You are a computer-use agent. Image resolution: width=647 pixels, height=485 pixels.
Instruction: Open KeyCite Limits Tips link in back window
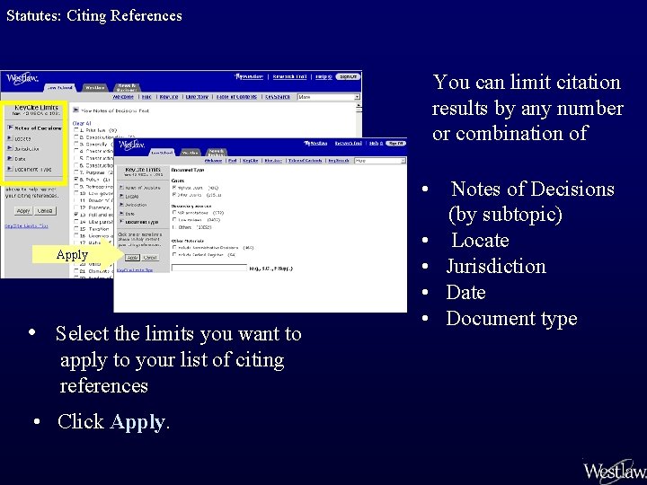pos(26,225)
